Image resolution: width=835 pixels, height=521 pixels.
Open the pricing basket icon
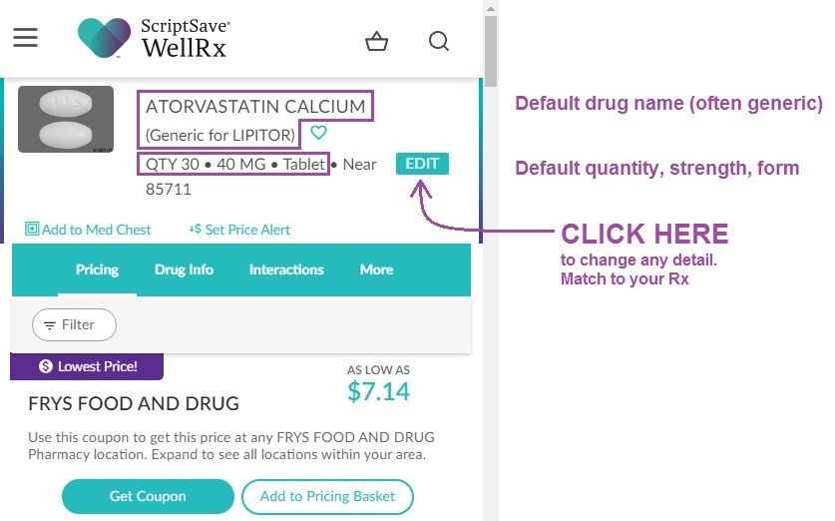[376, 41]
